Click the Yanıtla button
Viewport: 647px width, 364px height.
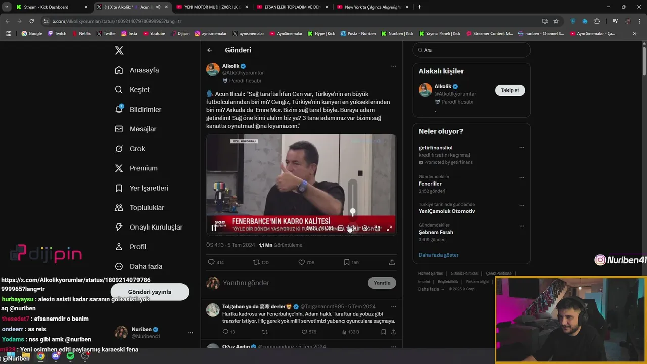(382, 283)
